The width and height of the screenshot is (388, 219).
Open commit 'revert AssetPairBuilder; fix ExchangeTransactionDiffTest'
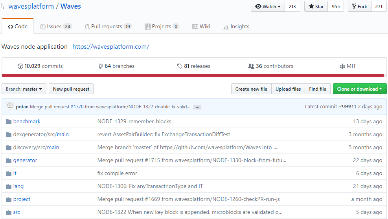pyautogui.click(x=164, y=135)
